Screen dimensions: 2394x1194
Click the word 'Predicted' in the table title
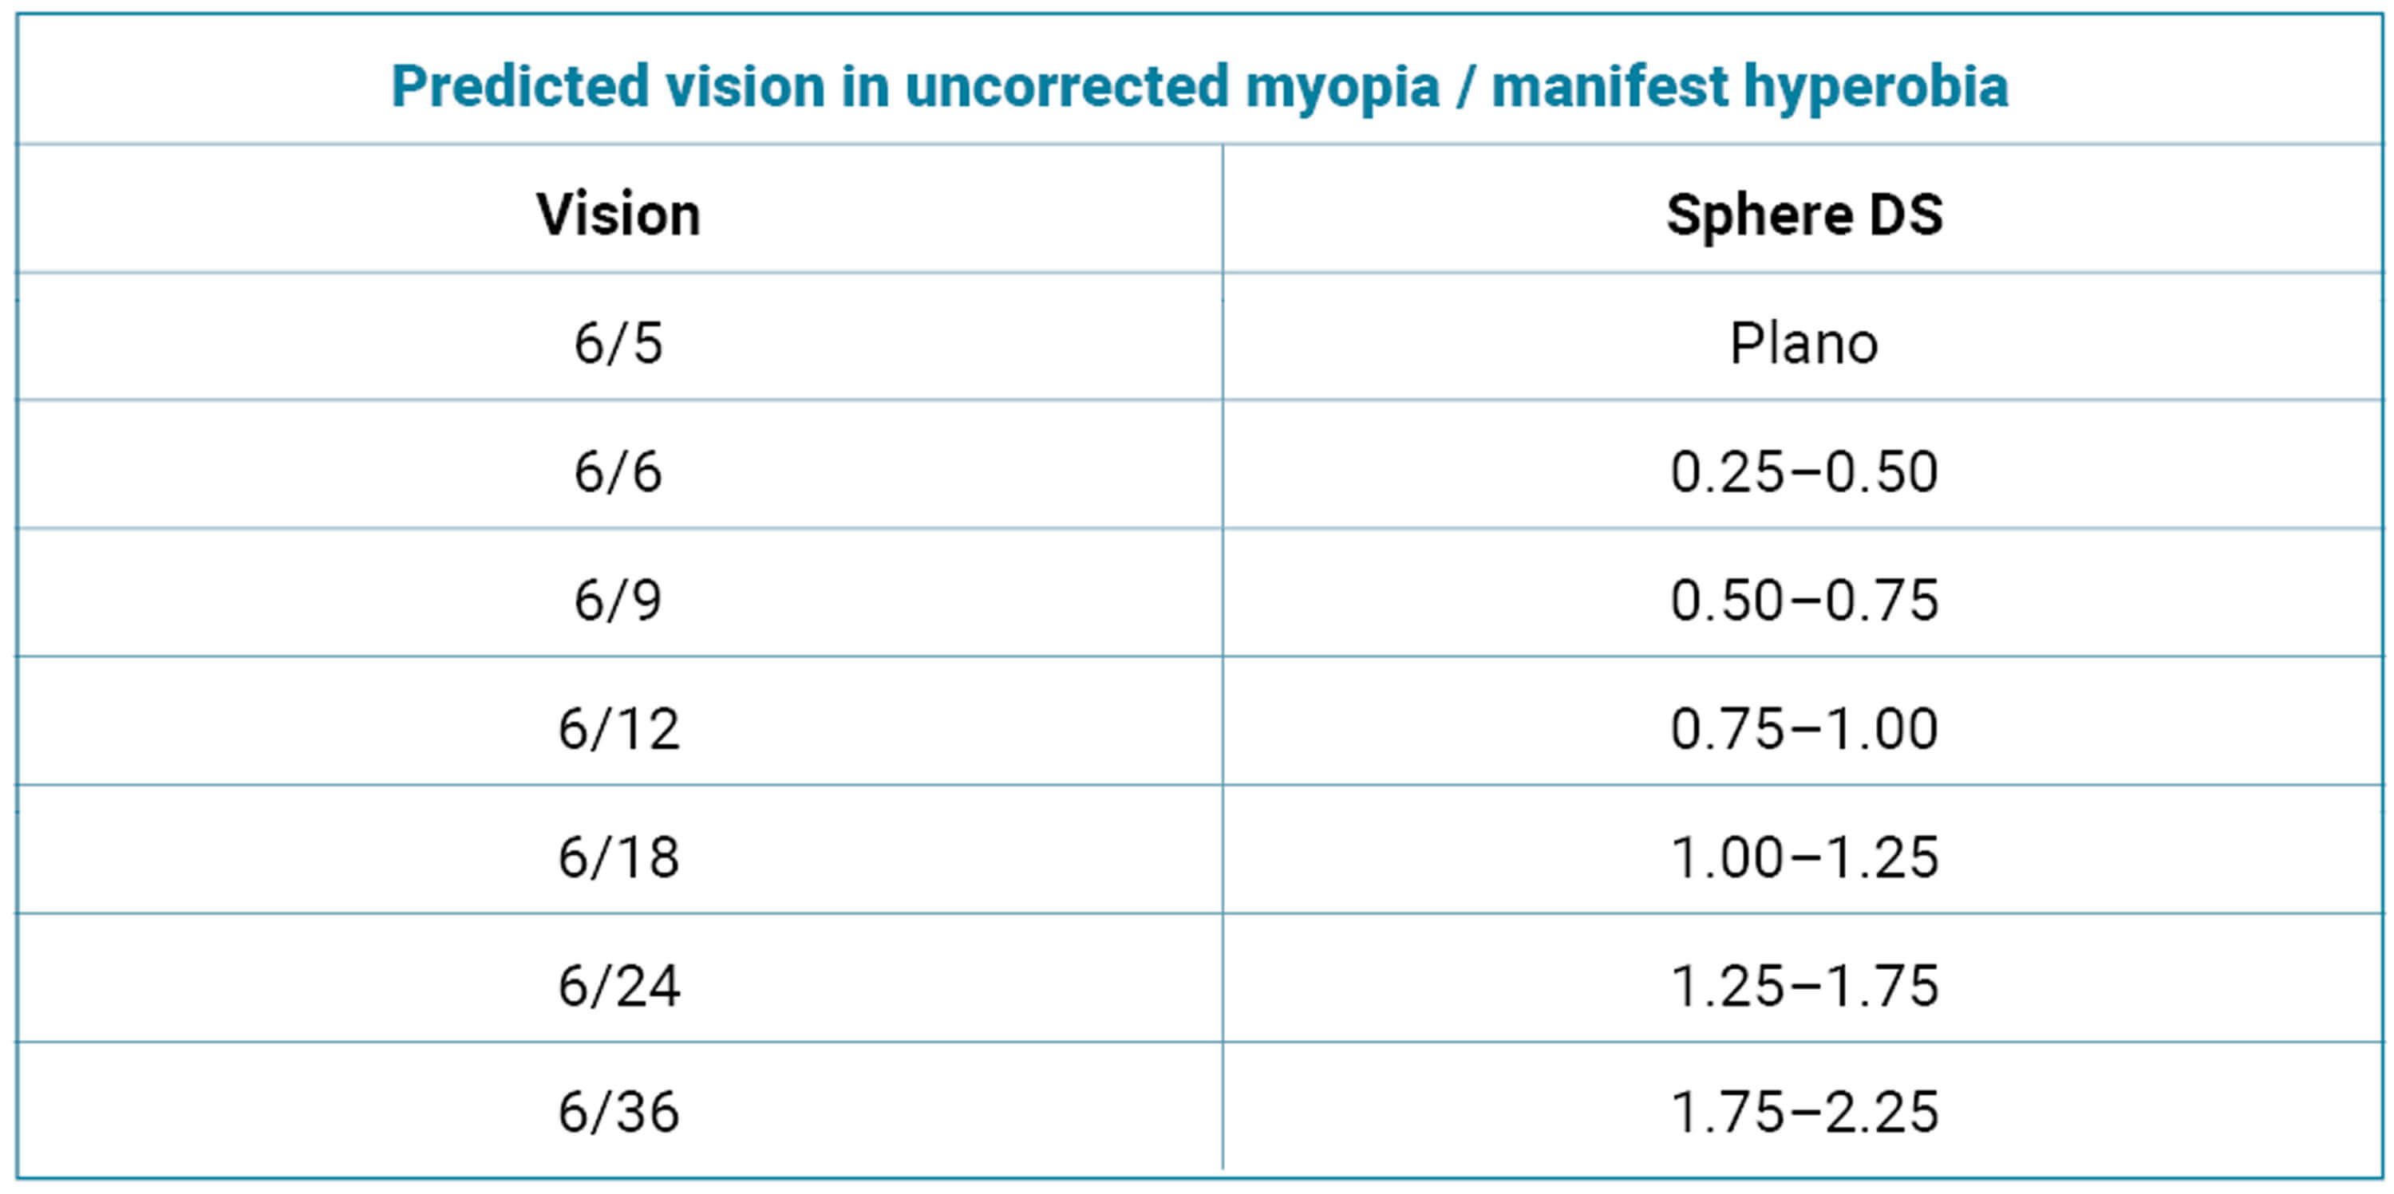pyautogui.click(x=519, y=88)
